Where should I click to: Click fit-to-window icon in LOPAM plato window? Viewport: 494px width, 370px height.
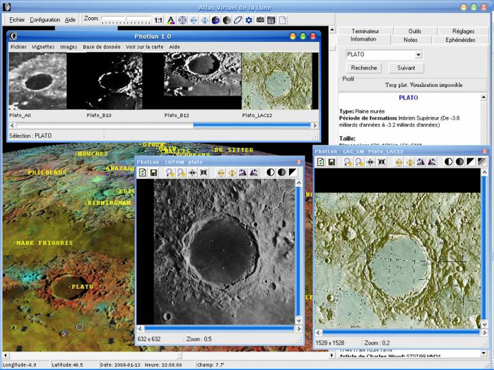coord(203,173)
